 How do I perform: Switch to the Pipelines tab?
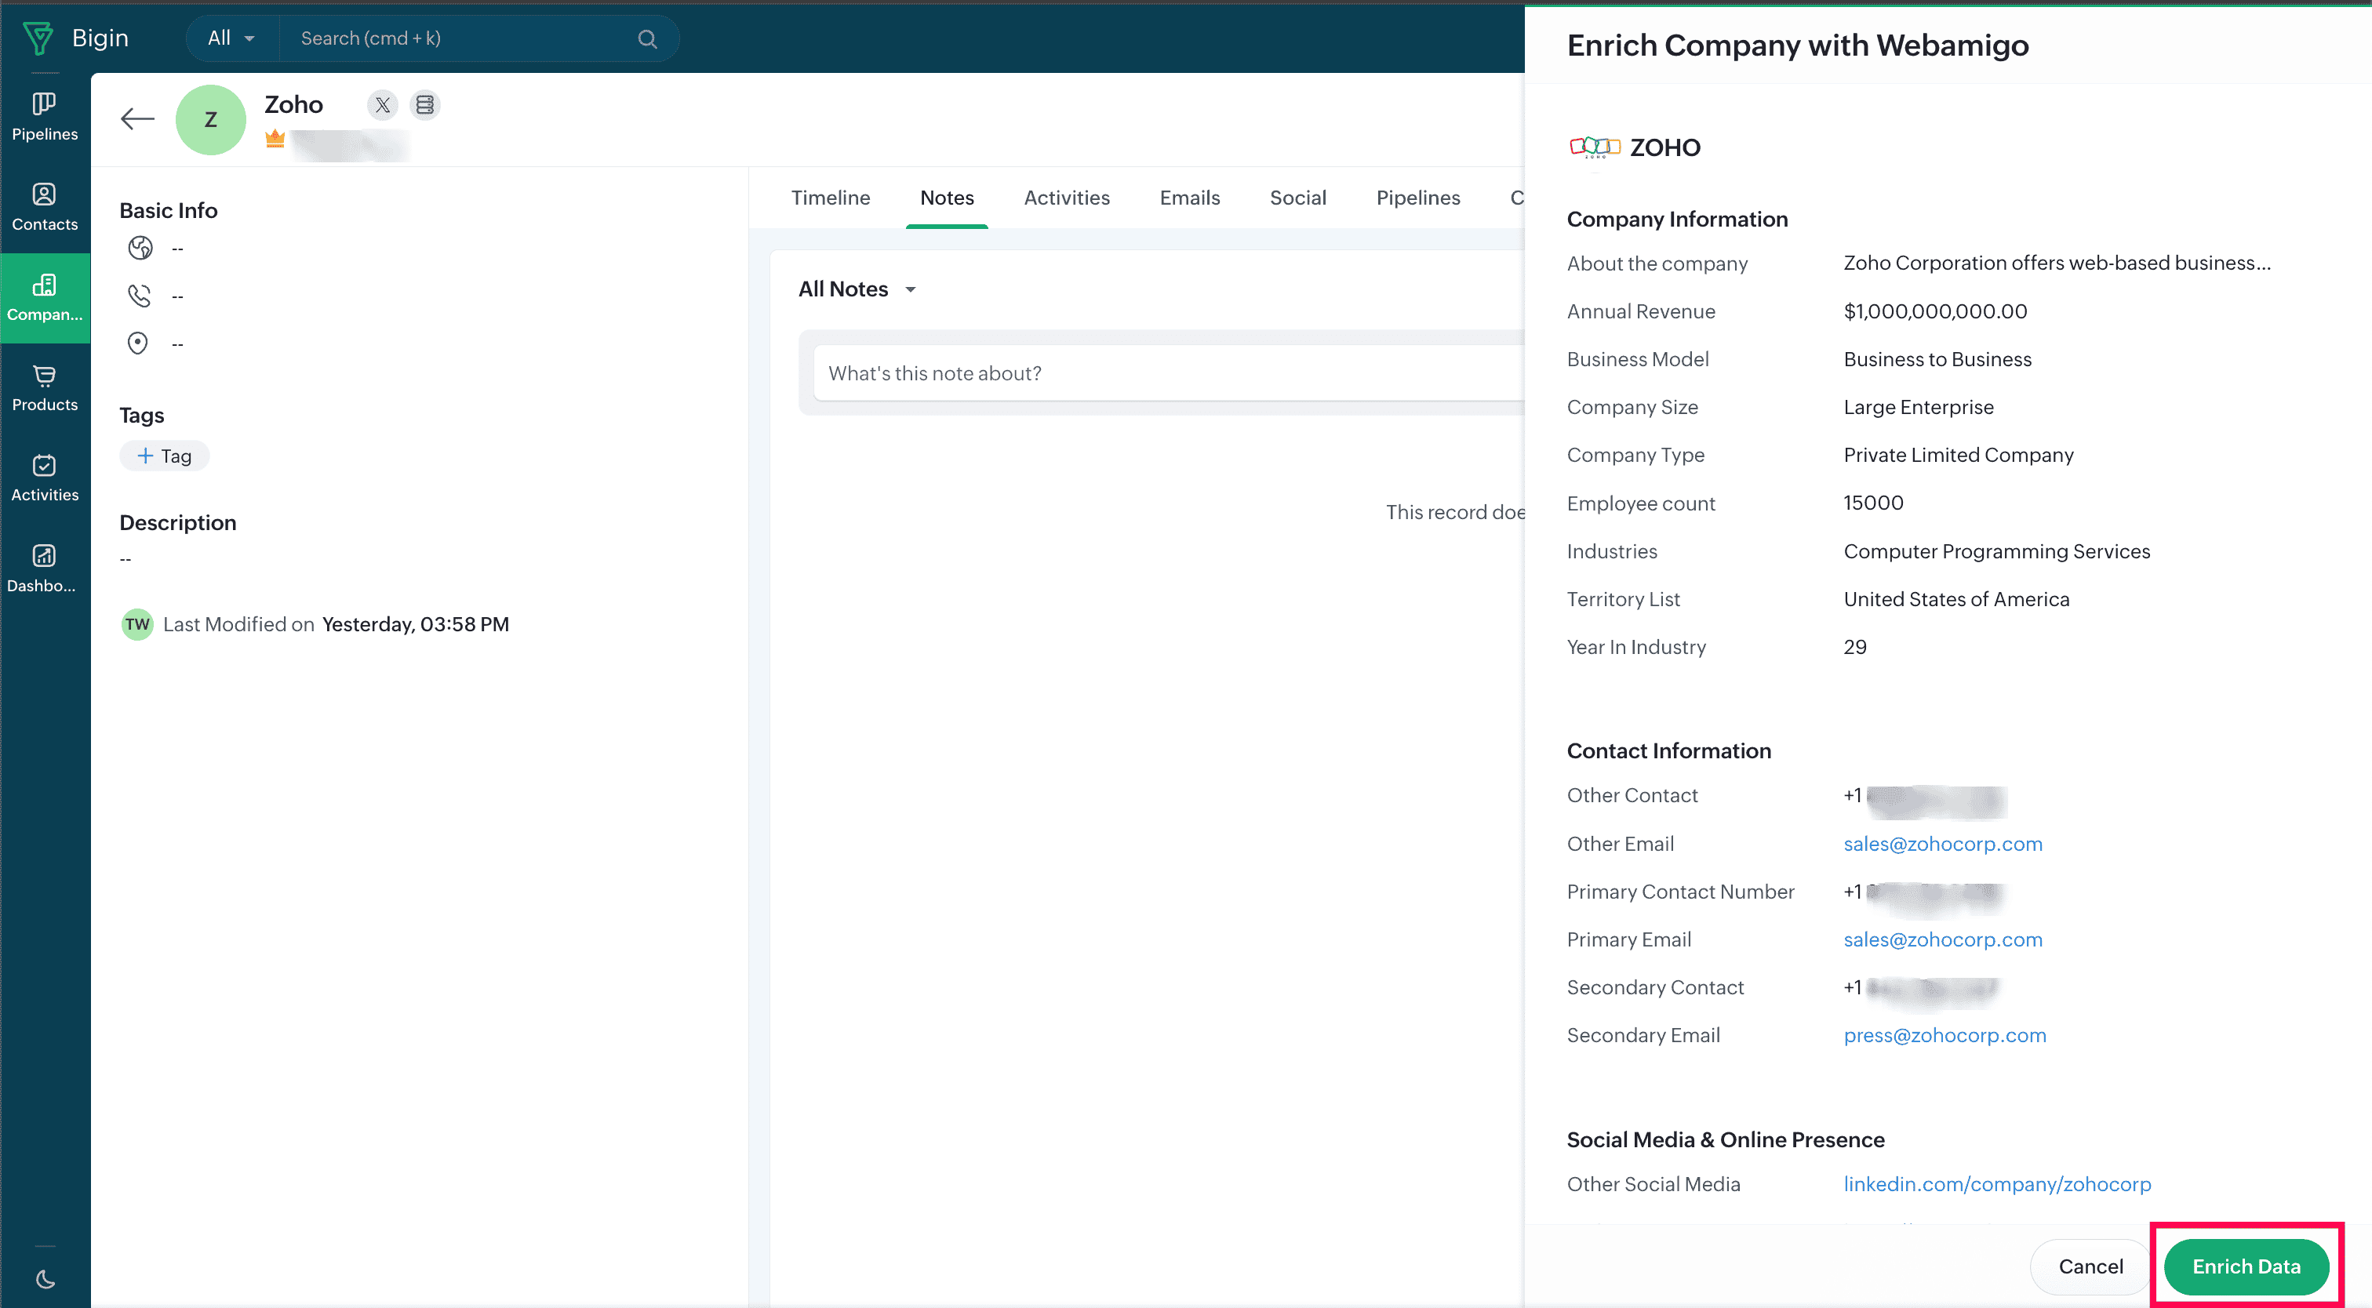(x=1418, y=198)
